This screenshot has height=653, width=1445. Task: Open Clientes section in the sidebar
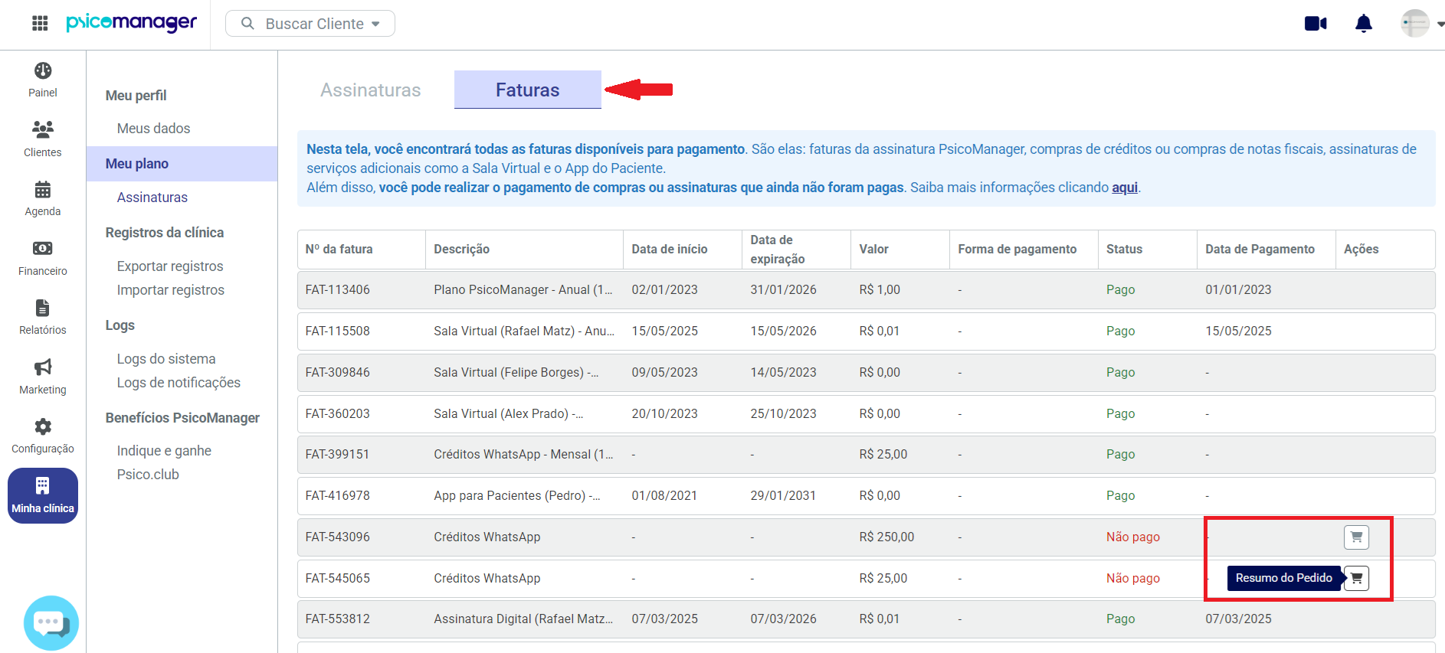pos(43,139)
